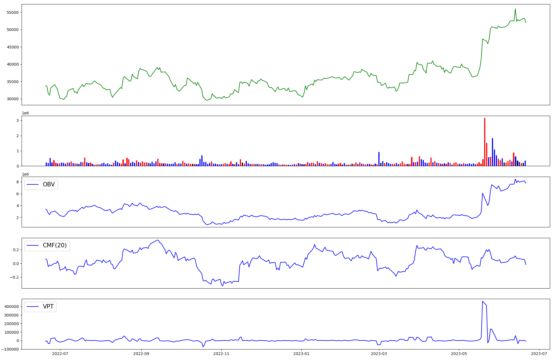Click the 2023-01 date tick label
Viewport: 554px width, 360px height.
(x=301, y=354)
